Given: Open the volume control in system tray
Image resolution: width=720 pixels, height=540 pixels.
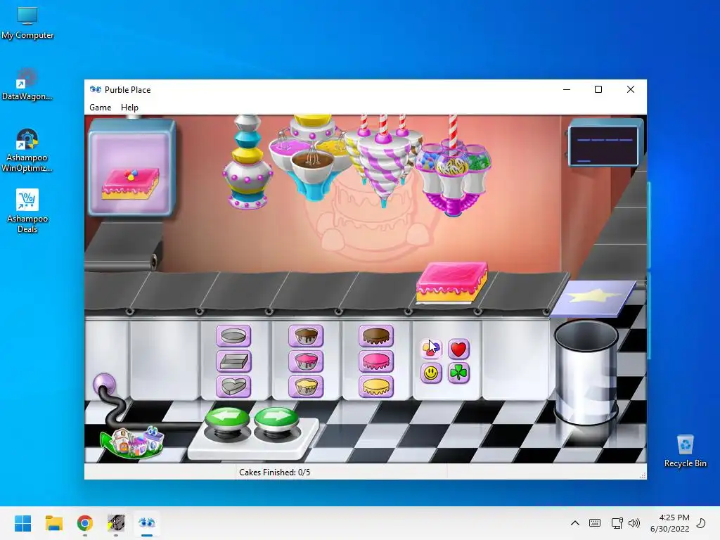Looking at the screenshot, I should [x=634, y=523].
